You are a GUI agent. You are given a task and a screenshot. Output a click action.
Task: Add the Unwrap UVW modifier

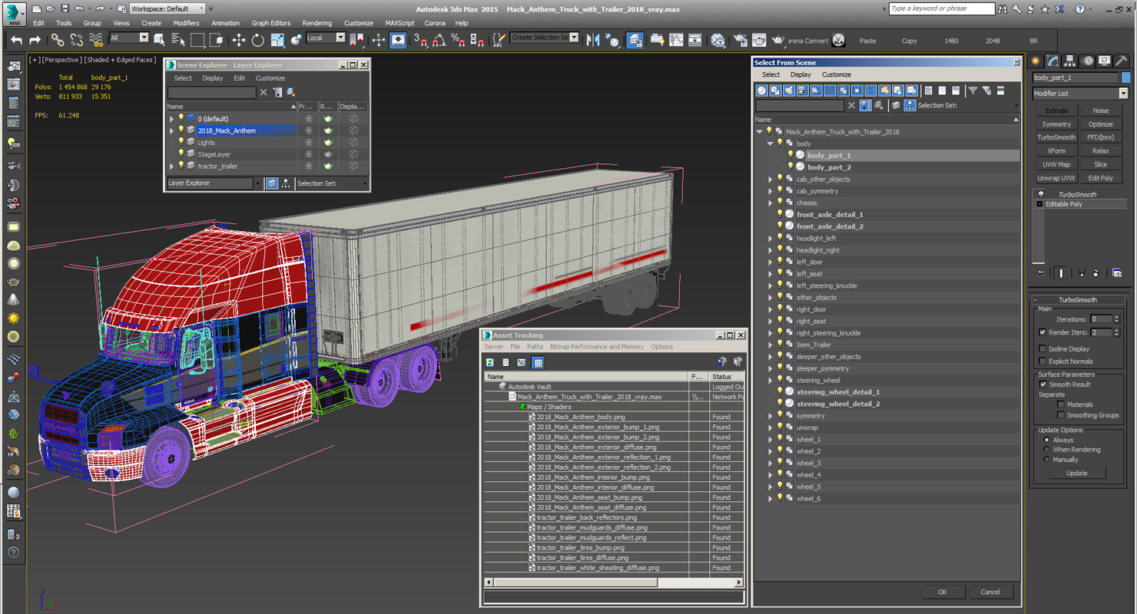1056,178
